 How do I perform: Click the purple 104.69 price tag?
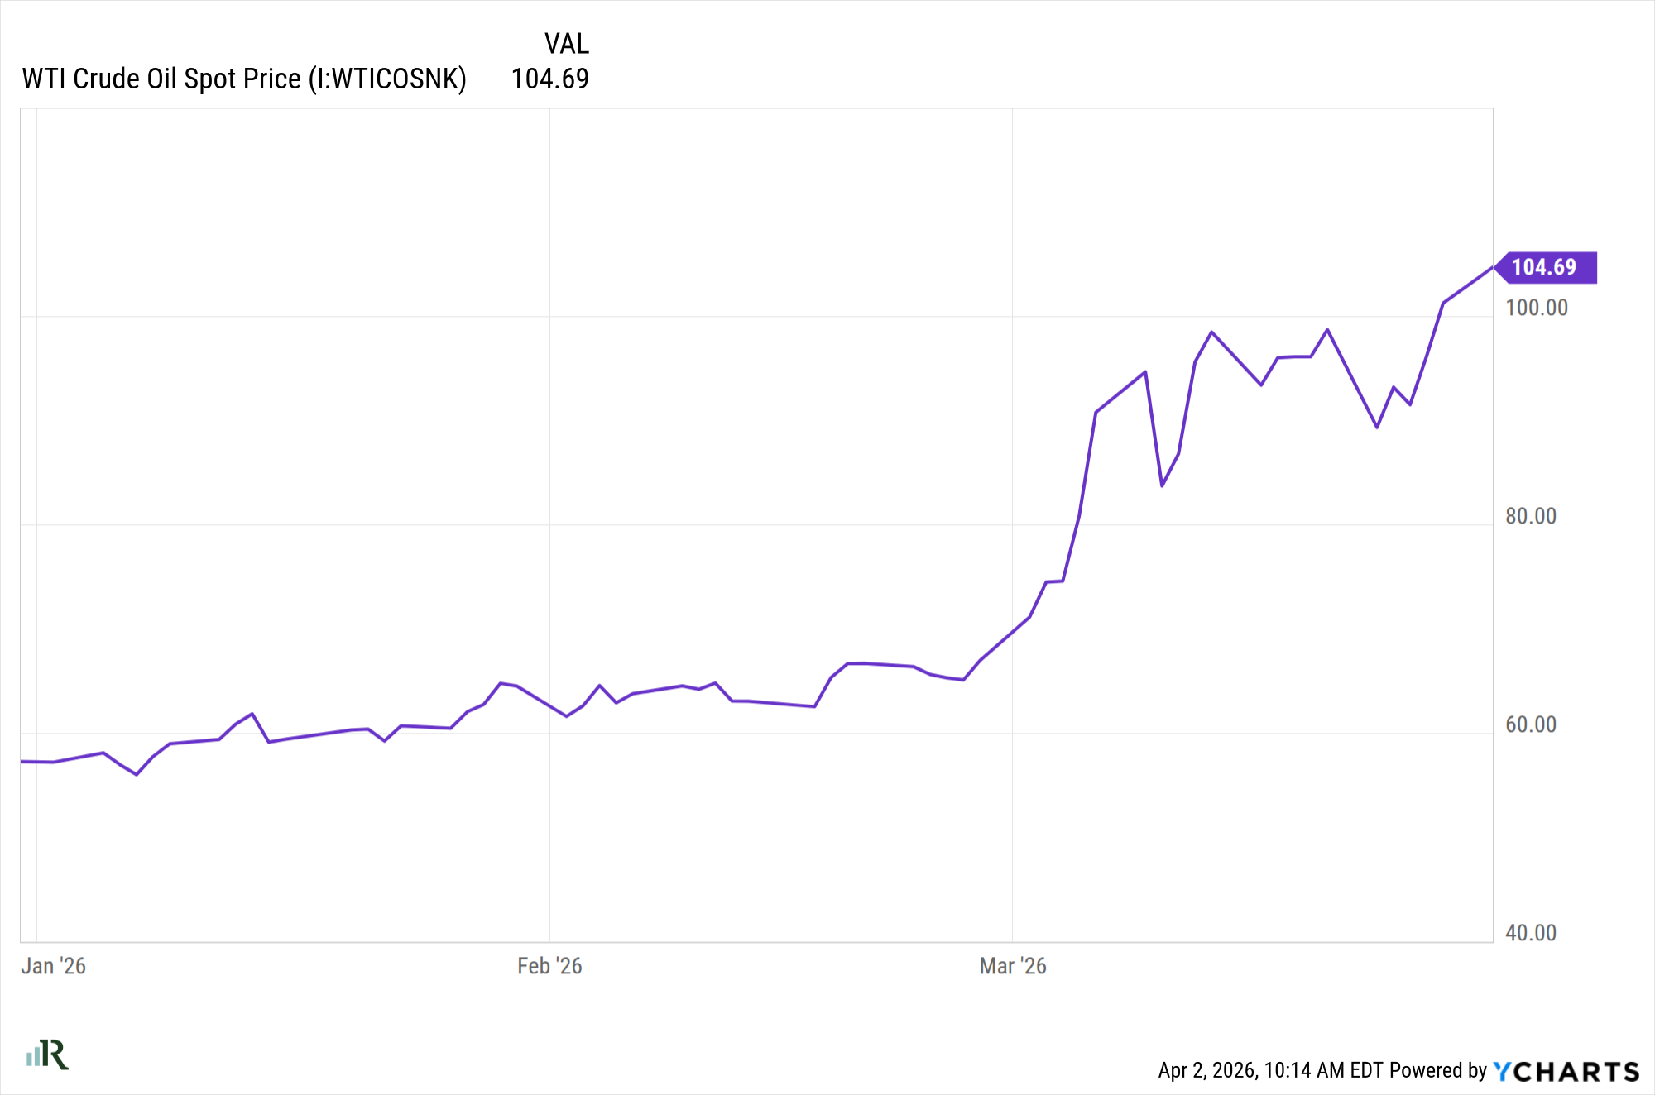(x=1544, y=267)
